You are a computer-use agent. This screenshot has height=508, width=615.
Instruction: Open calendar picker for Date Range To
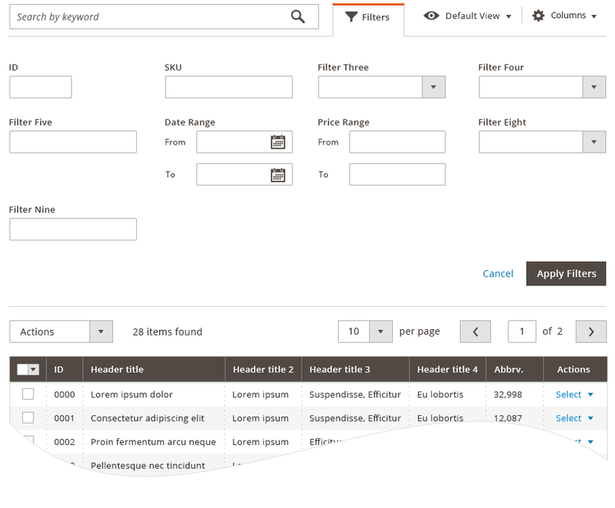(278, 174)
